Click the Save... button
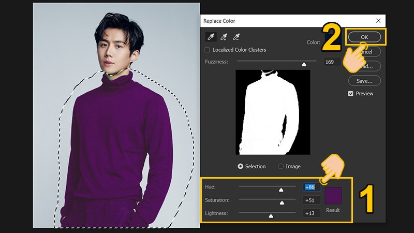The image size is (414, 233). (364, 81)
